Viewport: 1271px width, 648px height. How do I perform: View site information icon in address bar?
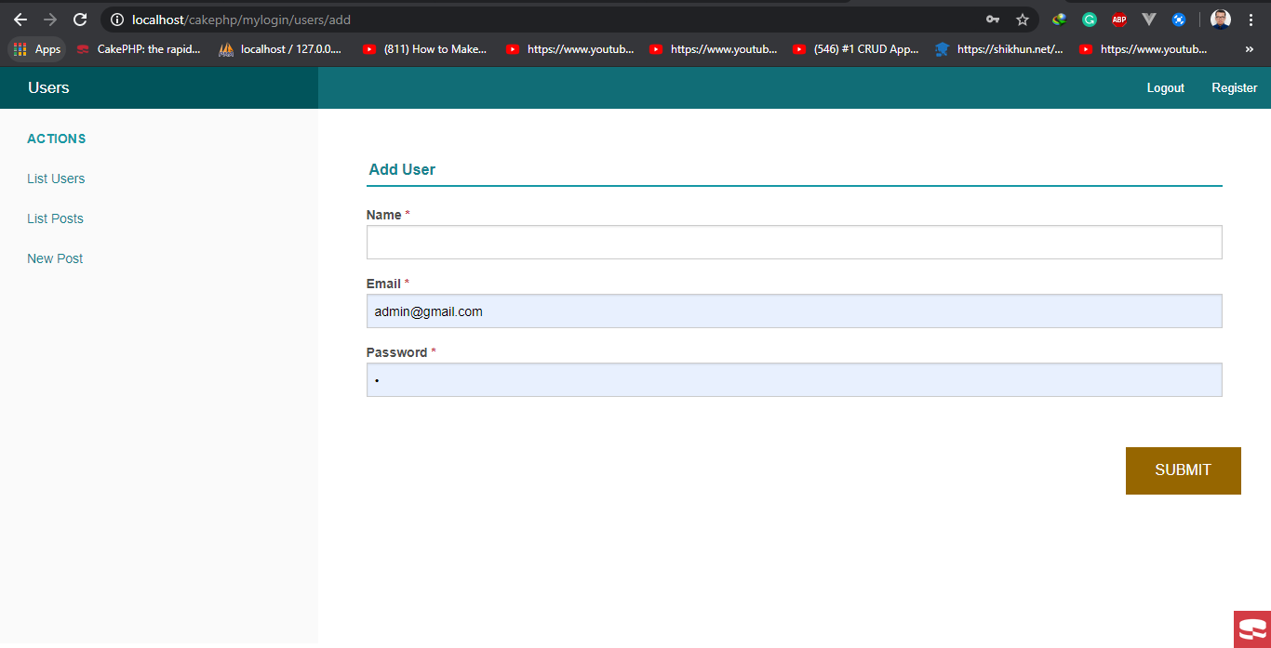(x=117, y=20)
